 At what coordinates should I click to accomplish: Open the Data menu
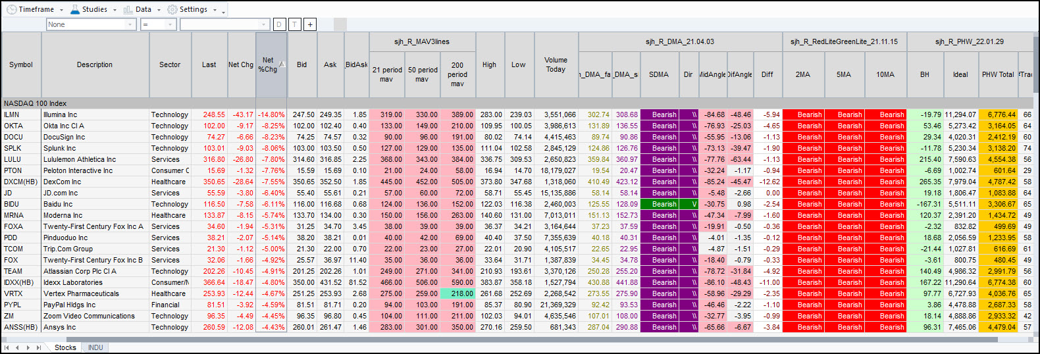click(x=142, y=9)
